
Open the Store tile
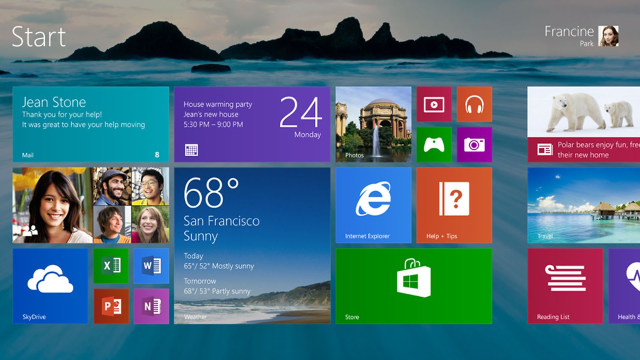414,286
